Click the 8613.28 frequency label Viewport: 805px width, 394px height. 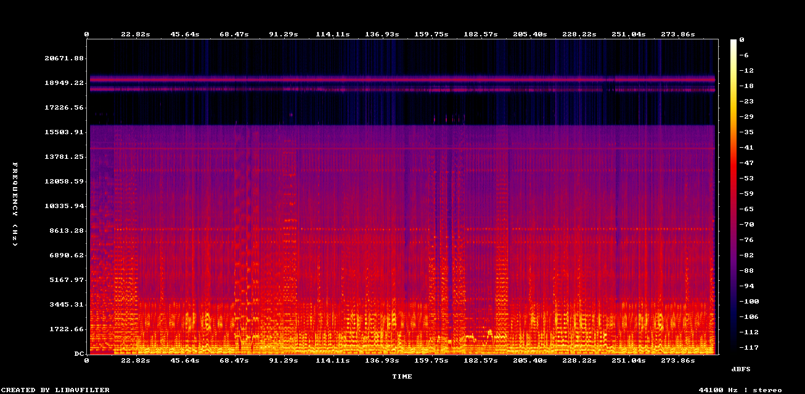pyautogui.click(x=67, y=231)
